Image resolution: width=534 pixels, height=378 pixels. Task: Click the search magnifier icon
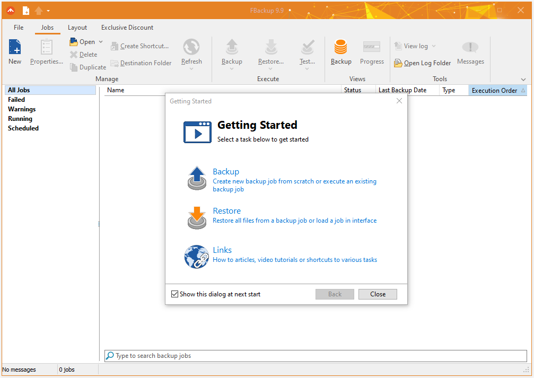(x=110, y=356)
